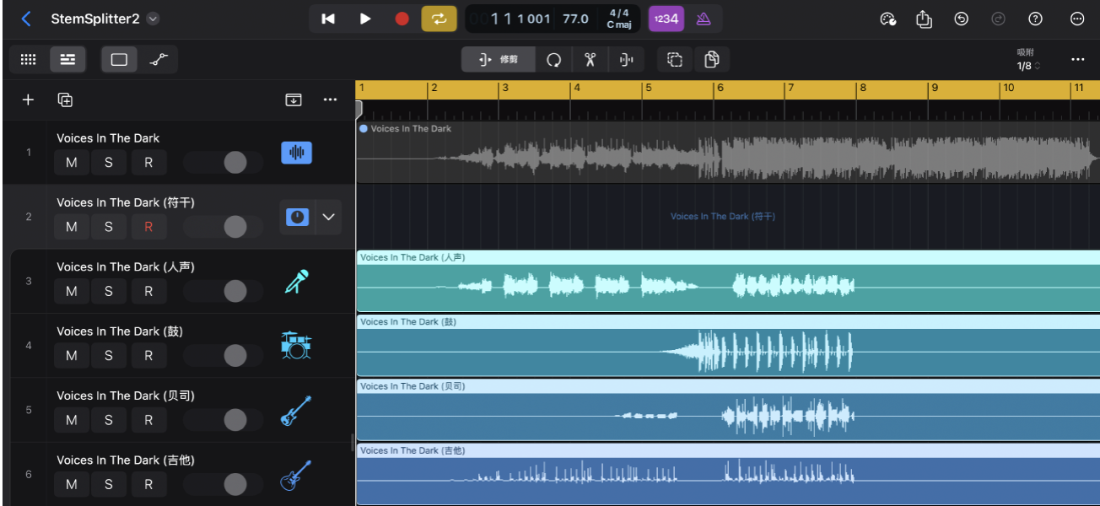Toggle the yellow cycle loop button
1100x506 pixels.
click(439, 19)
